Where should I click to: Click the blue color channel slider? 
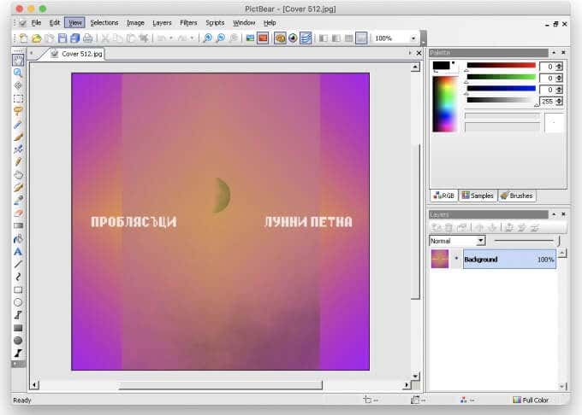pyautogui.click(x=501, y=89)
